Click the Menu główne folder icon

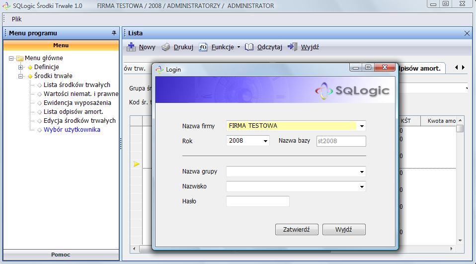pyautogui.click(x=20, y=58)
